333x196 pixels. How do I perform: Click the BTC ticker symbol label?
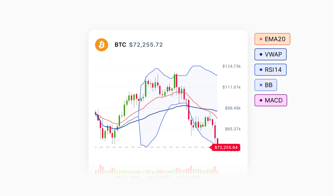tap(120, 45)
